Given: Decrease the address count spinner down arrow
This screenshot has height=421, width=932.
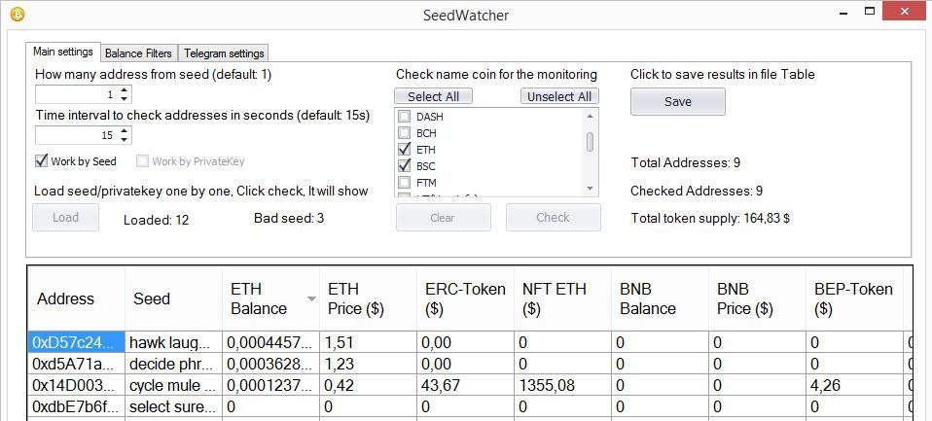Looking at the screenshot, I should coord(125,99).
